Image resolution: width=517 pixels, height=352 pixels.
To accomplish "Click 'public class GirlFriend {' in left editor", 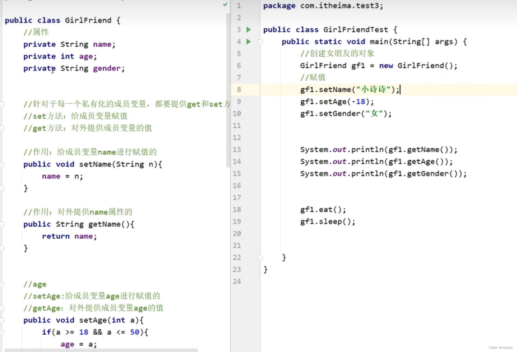I will pyautogui.click(x=63, y=20).
